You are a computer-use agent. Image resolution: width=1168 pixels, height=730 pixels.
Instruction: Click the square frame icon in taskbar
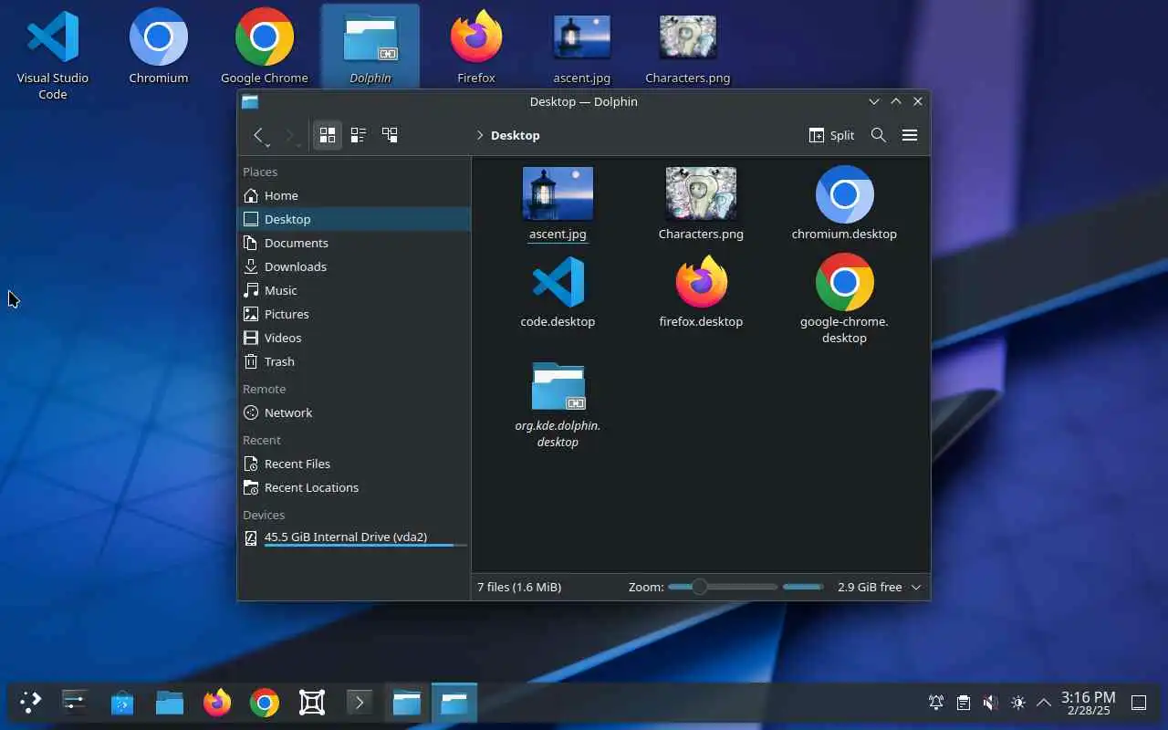tap(312, 703)
